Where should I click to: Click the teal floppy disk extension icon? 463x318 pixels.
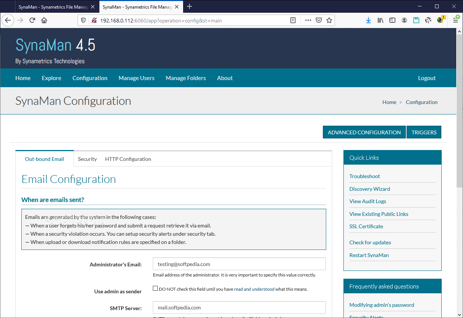coord(416,20)
